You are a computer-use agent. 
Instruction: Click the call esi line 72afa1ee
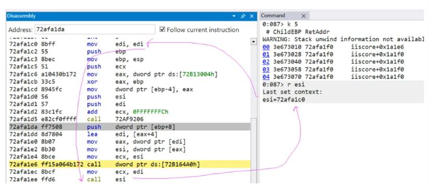coord(67,179)
